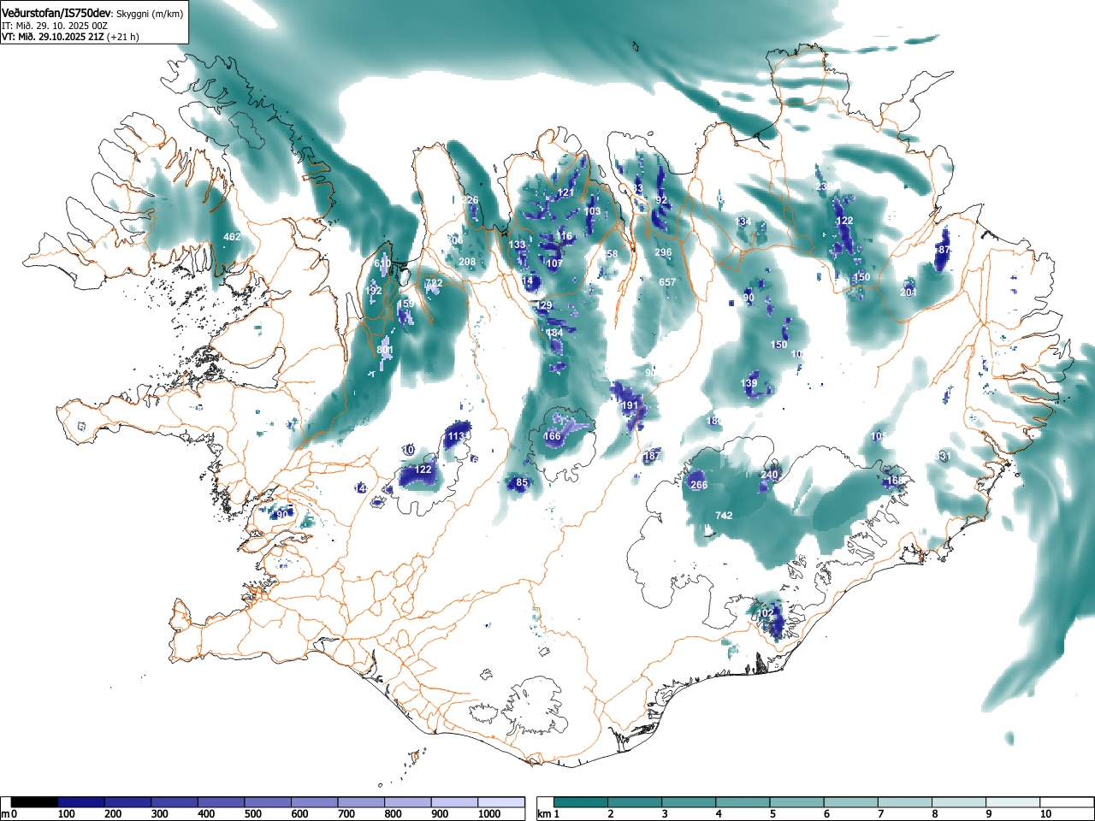
Task: Click the '6' tick label in km legend
Action: click(826, 814)
